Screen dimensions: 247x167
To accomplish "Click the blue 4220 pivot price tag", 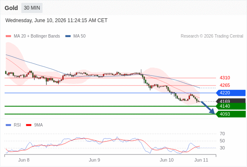I will [x=231, y=93].
